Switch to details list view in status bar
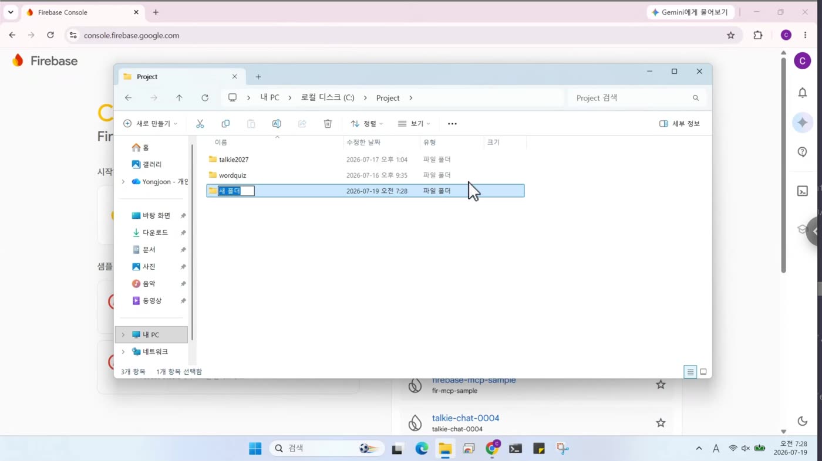The height and width of the screenshot is (461, 822). 690,372
